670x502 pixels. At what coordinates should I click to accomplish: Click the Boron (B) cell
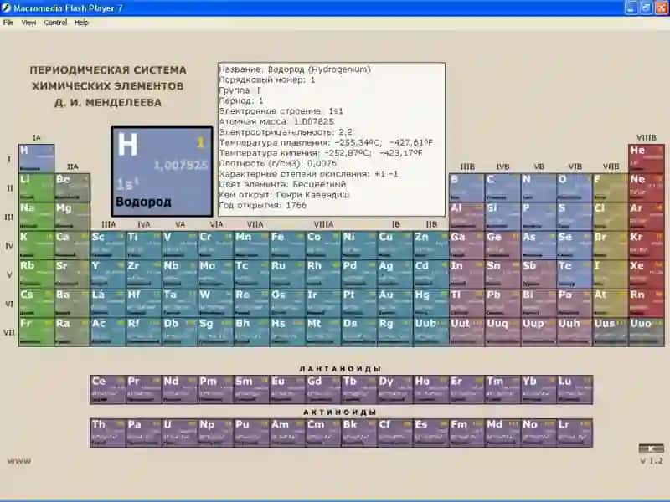467,187
